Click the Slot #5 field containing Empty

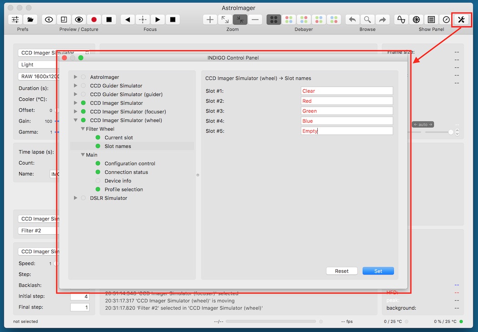[347, 131]
